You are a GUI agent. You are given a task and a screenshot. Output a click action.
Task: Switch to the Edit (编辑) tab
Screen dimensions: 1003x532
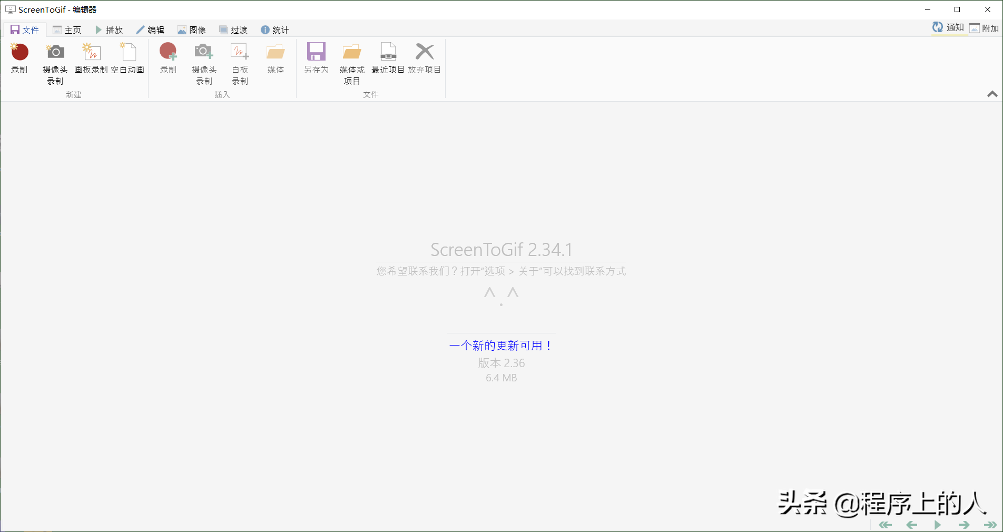pos(150,30)
